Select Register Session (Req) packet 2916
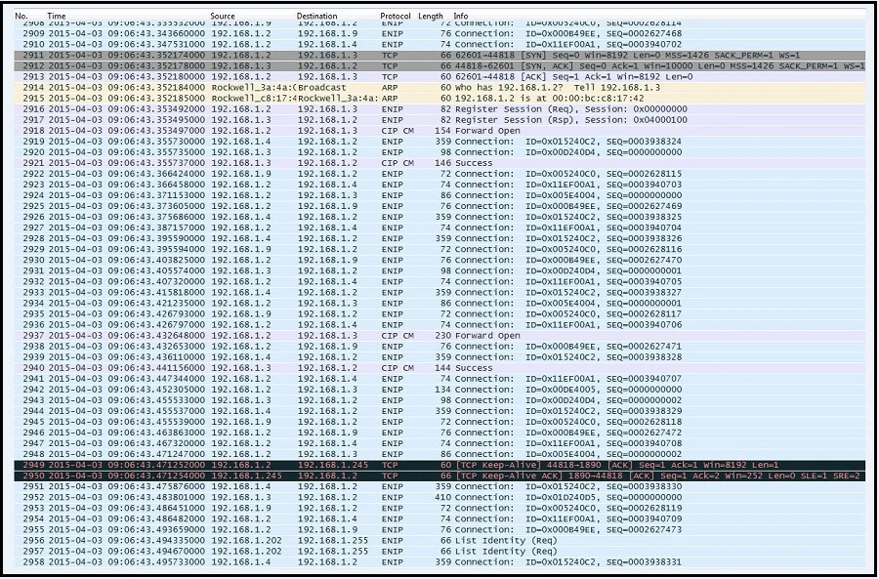 439,108
